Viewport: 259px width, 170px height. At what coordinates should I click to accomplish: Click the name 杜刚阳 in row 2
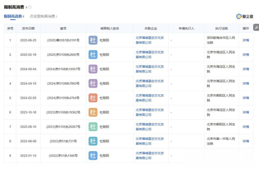pos(104,55)
